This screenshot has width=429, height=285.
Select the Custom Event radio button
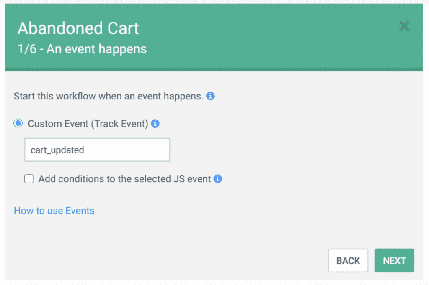[18, 123]
